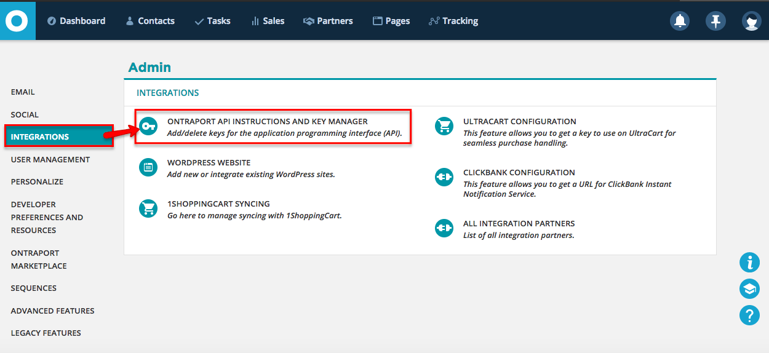Open WORDPRESS WEBSITE link
This screenshot has width=769, height=353.
point(209,163)
